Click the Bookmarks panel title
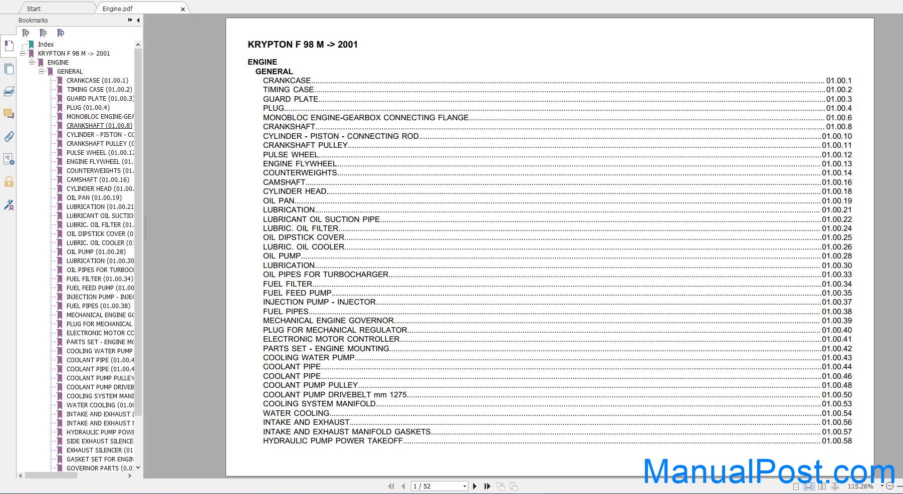The height and width of the screenshot is (494, 903). tap(33, 20)
